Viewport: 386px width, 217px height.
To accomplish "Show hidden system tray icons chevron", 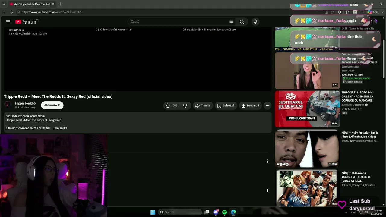I will pos(346,212).
